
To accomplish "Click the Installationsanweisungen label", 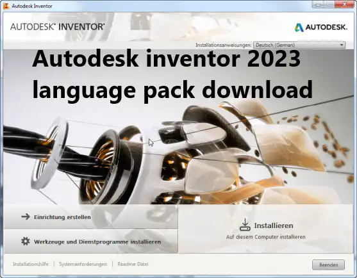I will [x=224, y=45].
